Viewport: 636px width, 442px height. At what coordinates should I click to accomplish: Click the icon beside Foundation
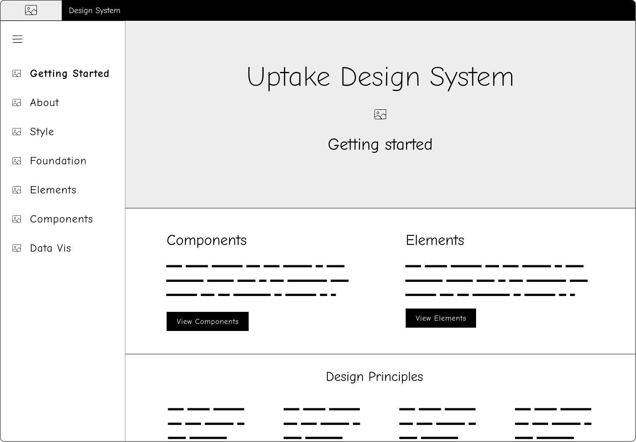[x=17, y=161]
